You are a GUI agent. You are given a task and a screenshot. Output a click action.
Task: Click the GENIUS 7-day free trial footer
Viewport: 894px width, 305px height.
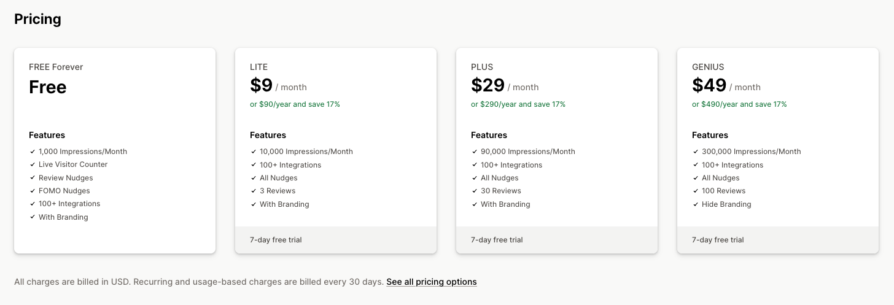718,240
